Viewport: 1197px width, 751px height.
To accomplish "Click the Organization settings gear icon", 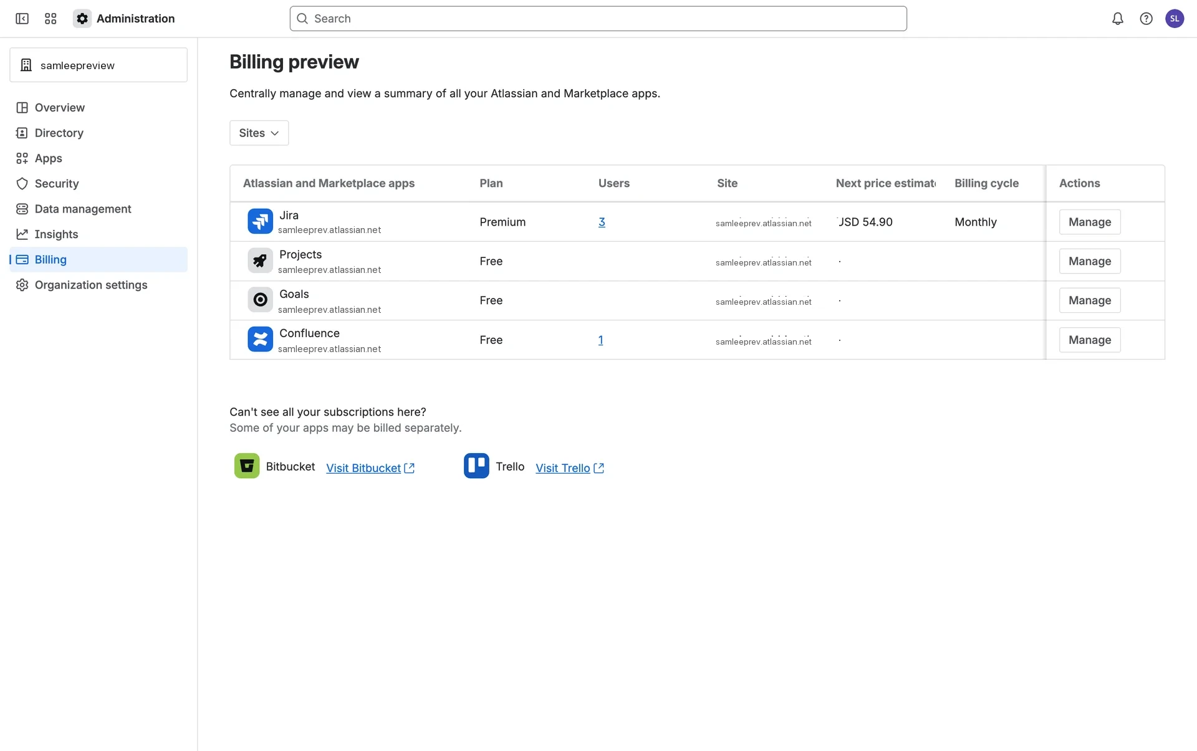I will [x=22, y=285].
